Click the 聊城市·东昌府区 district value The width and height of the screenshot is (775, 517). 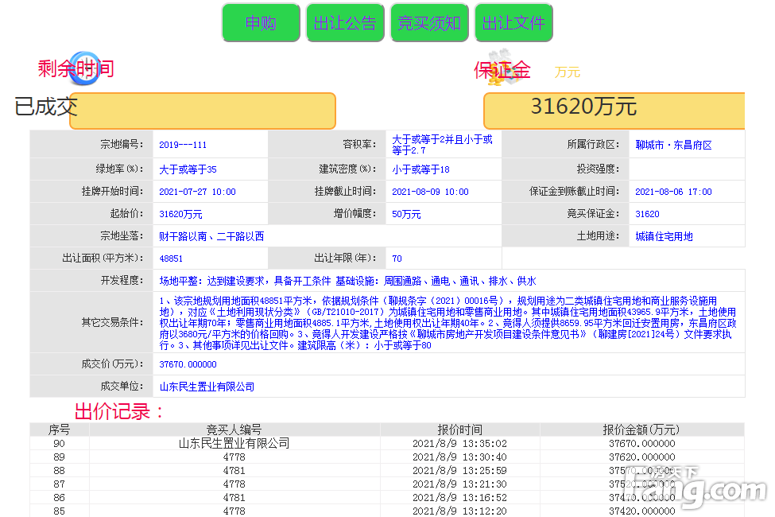coord(673,146)
